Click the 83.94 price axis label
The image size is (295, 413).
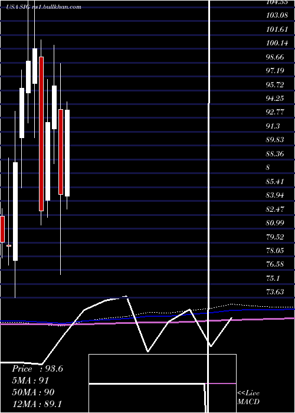pos(275,195)
